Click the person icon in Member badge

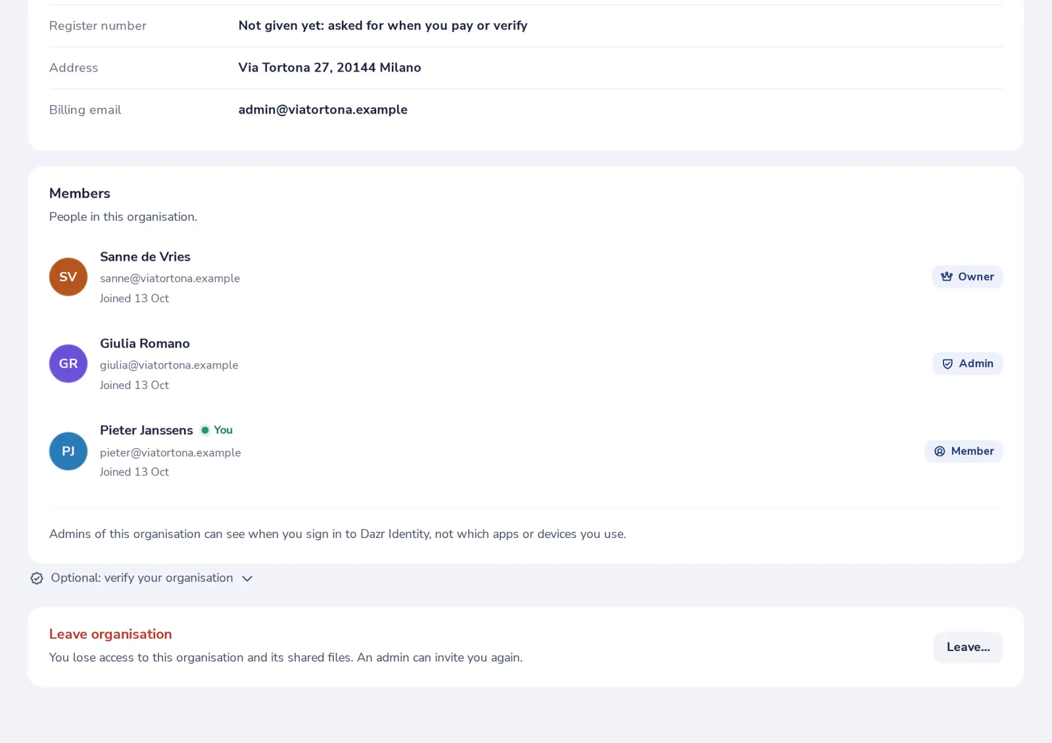(x=940, y=451)
